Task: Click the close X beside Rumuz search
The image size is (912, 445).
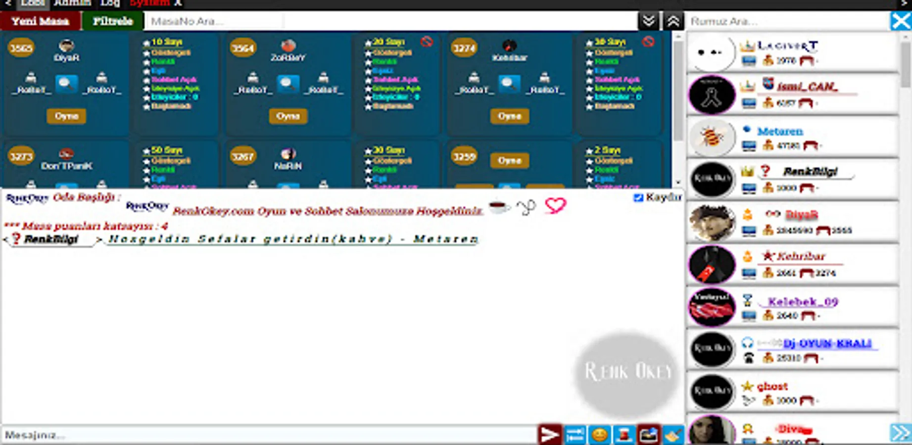Action: coord(901,21)
